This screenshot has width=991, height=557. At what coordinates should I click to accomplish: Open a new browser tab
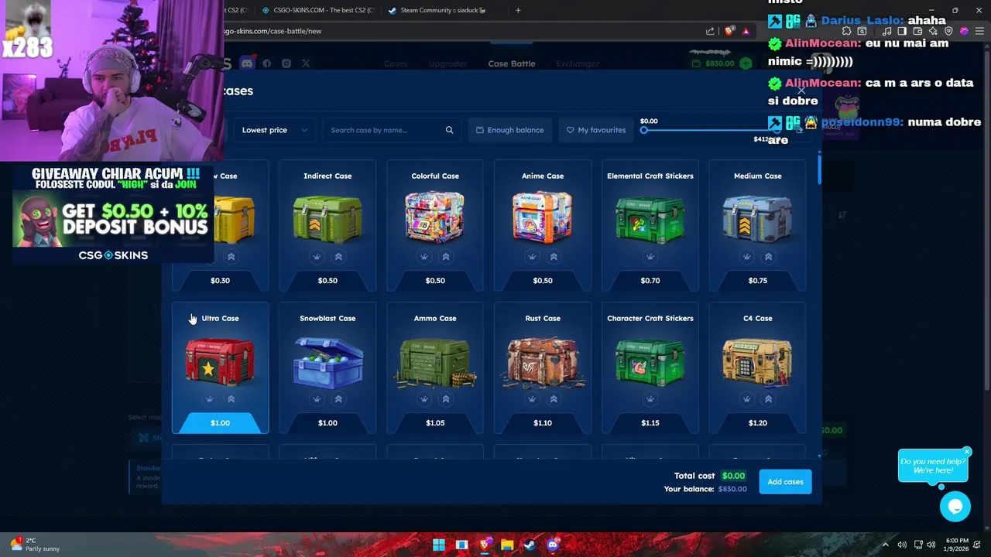tap(518, 10)
